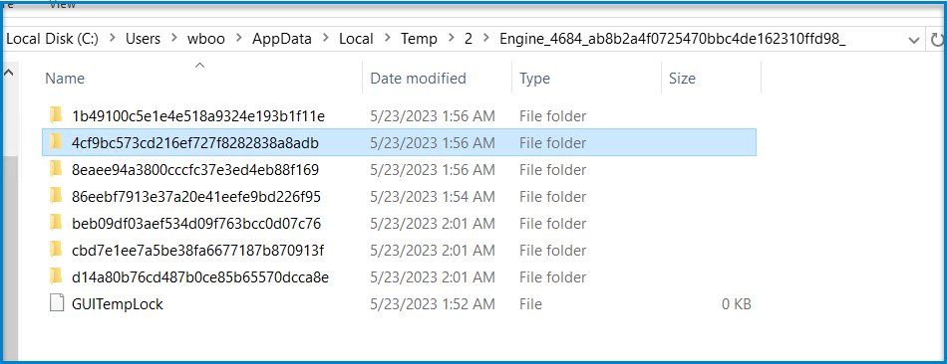The height and width of the screenshot is (364, 947).
Task: Expand chevron after AppData in breadcrumb
Action: click(x=326, y=39)
